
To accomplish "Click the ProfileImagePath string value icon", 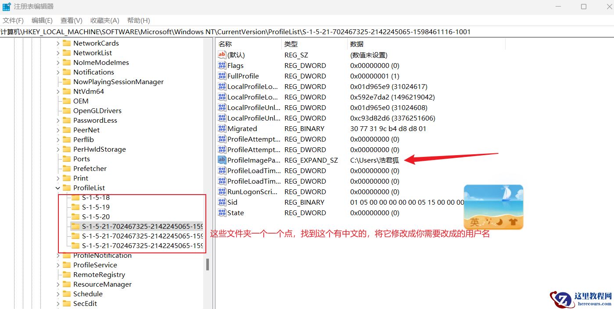I will [221, 160].
